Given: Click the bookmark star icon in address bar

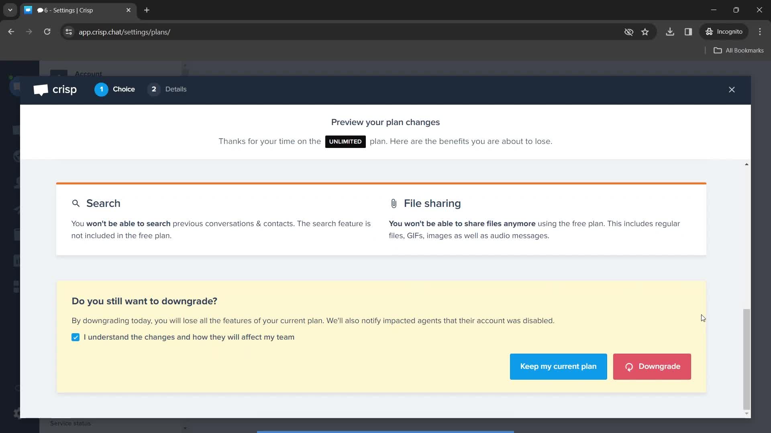Looking at the screenshot, I should click(x=645, y=32).
